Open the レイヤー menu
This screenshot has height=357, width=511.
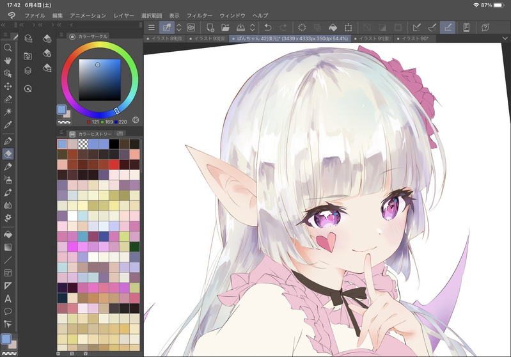124,15
